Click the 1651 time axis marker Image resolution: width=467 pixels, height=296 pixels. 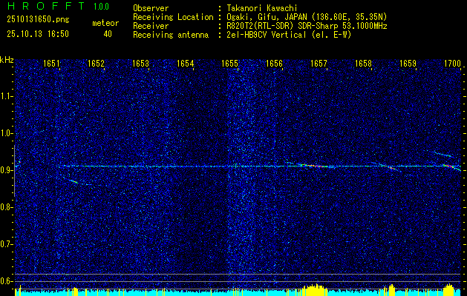point(51,63)
